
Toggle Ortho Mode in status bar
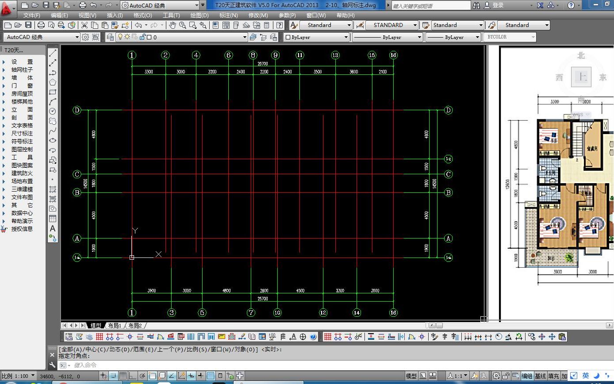coord(133,376)
